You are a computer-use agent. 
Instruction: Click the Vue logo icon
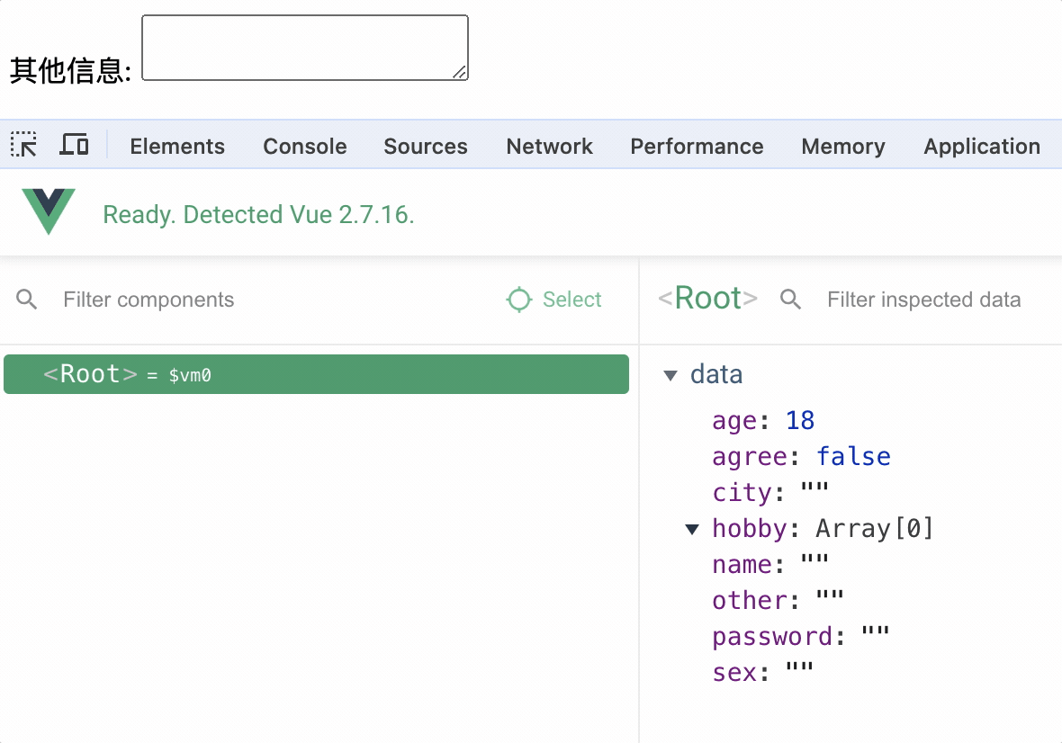point(49,212)
